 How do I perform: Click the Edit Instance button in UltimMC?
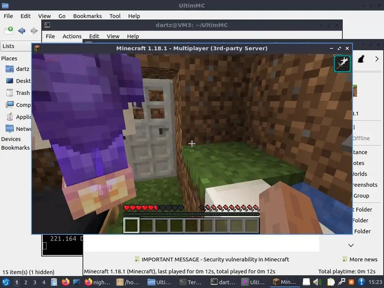[360, 152]
